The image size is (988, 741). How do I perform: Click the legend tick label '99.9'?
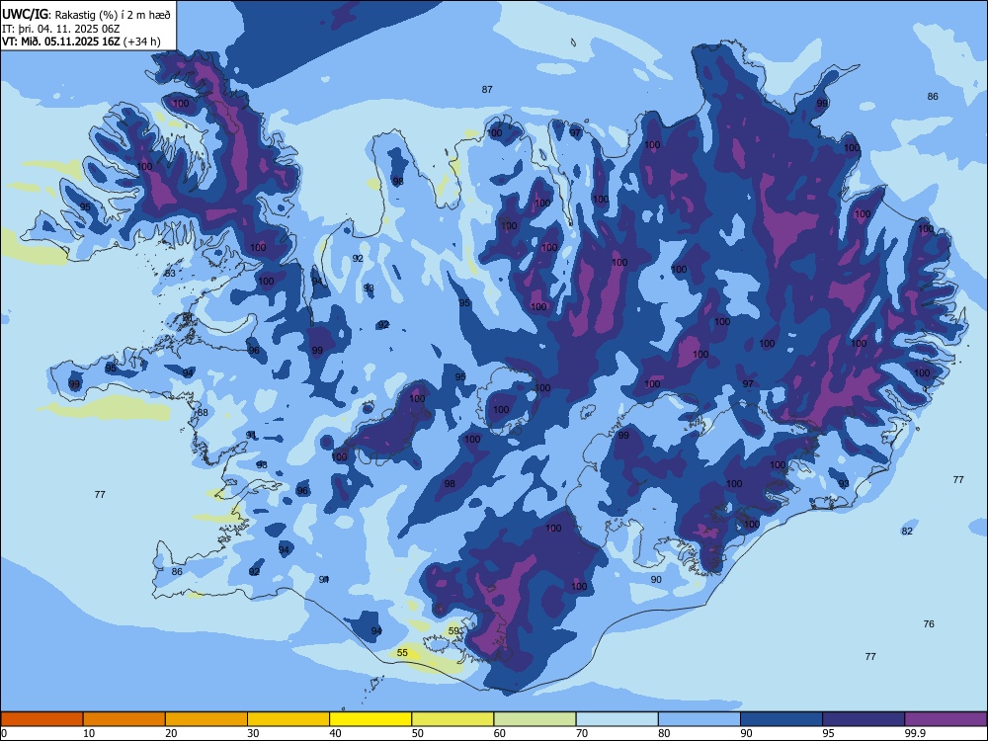[x=915, y=733]
